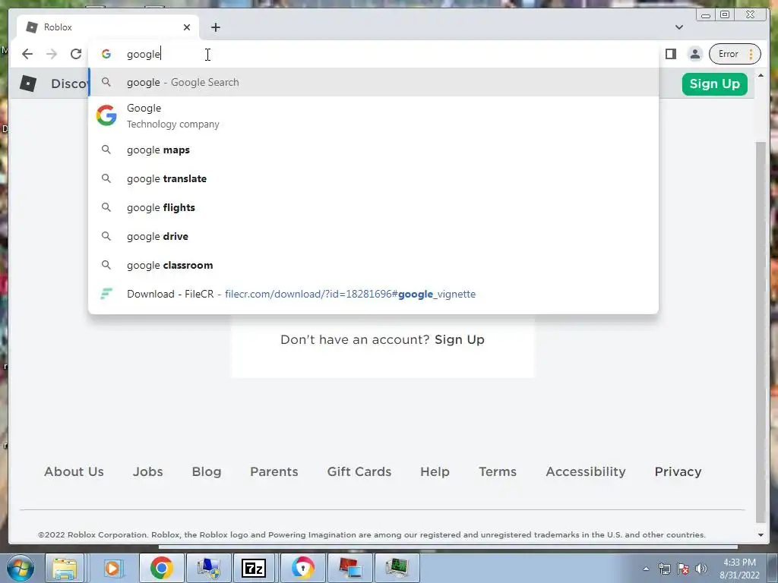Click the Error update menu button
This screenshot has width=778, height=583.
coord(735,54)
